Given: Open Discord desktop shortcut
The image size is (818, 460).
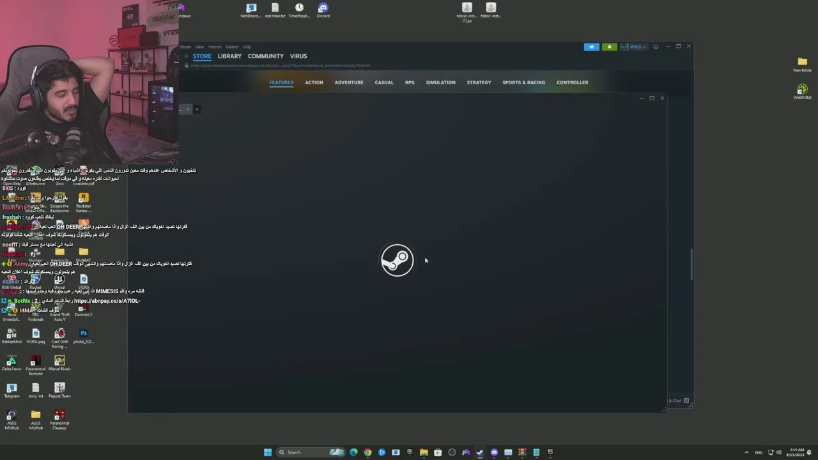Looking at the screenshot, I should 323,10.
